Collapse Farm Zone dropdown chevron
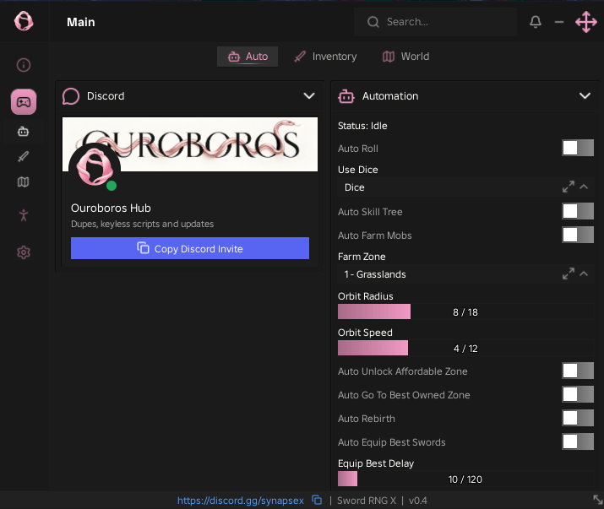The height and width of the screenshot is (509, 604). pos(584,273)
